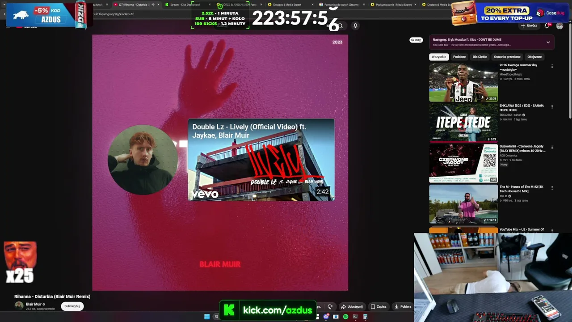The image size is (572, 322).
Task: Open The M House of The M title
Action: [x=522, y=189]
